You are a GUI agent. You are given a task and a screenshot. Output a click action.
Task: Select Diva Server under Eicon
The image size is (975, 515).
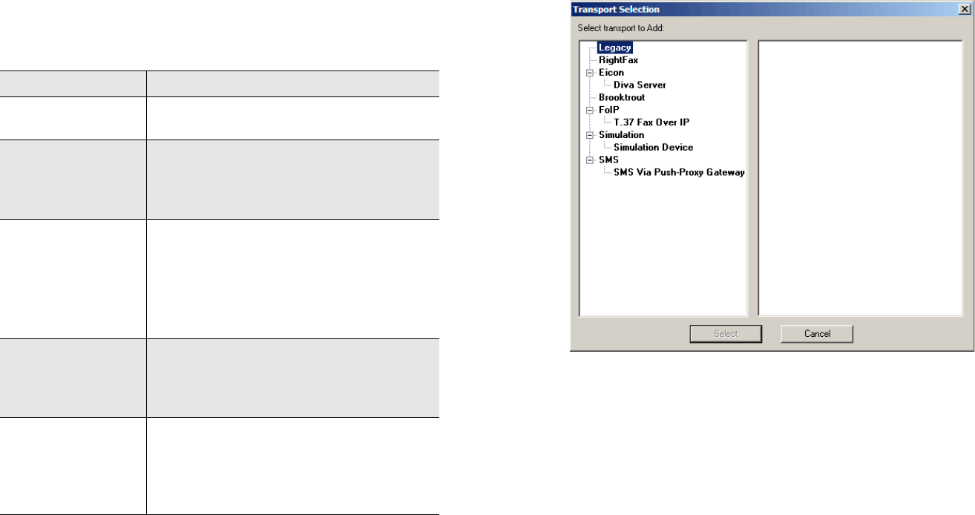pyautogui.click(x=640, y=85)
